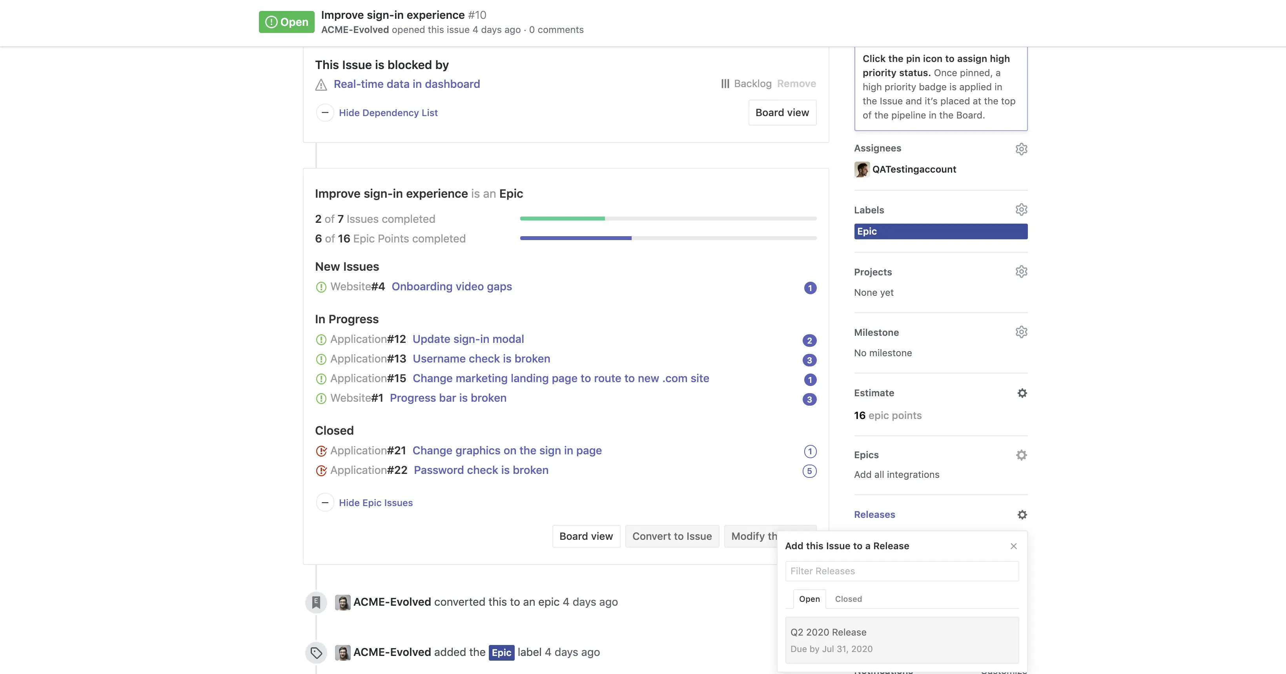Click the green Issues completed progress bar
This screenshot has width=1286, height=674.
668,219
